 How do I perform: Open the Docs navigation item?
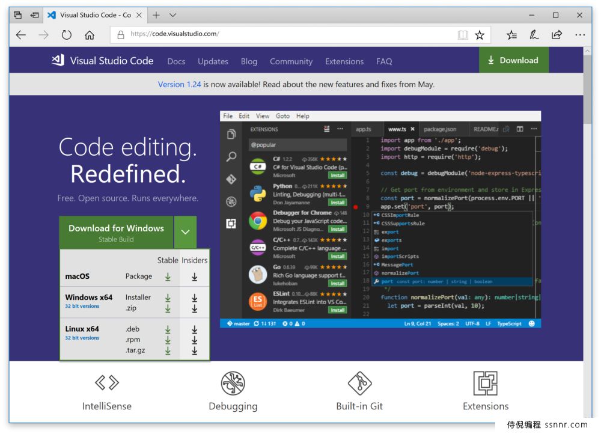click(176, 61)
